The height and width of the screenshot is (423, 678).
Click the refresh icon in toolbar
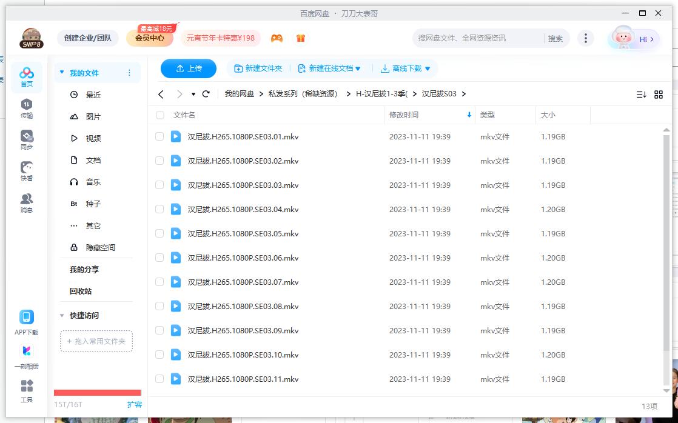pyautogui.click(x=206, y=94)
